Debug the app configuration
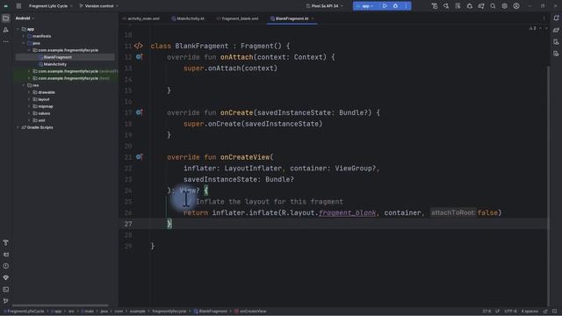Image resolution: width=562 pixels, height=316 pixels. pyautogui.click(x=395, y=6)
